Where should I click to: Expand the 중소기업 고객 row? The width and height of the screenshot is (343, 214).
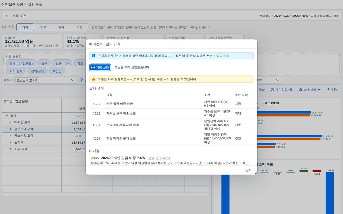[x=10, y=136]
